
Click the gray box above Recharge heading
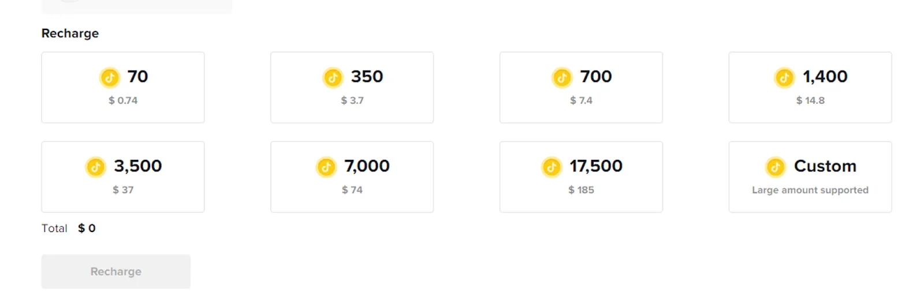137,6
